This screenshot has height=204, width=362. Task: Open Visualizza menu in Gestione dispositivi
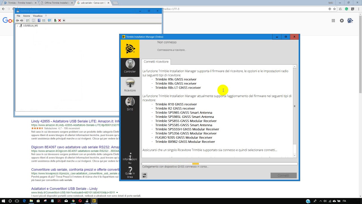tap(38, 16)
